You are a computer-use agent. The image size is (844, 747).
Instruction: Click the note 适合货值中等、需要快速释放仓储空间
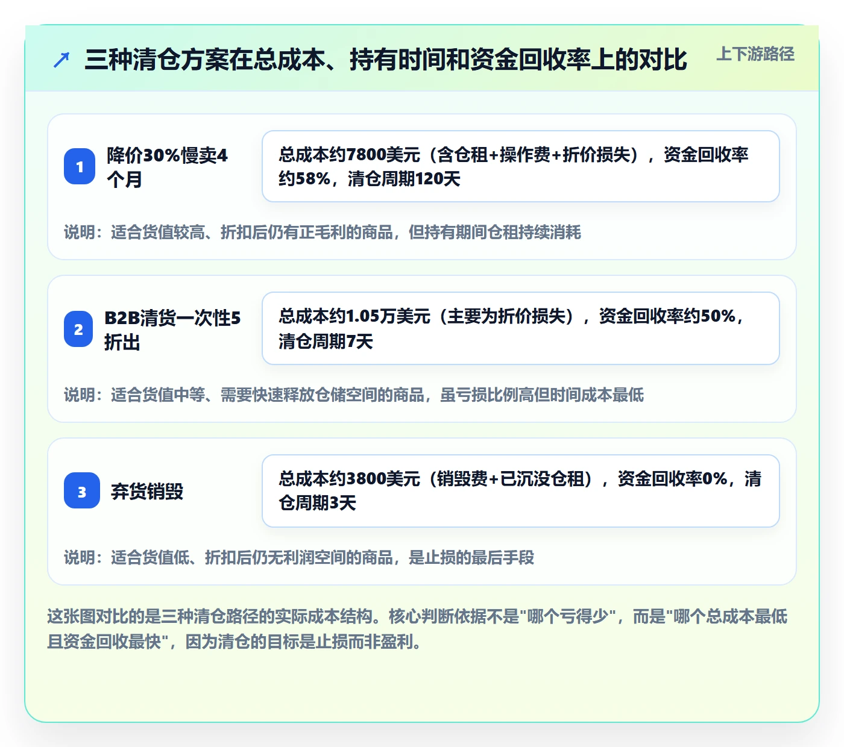coord(354,395)
